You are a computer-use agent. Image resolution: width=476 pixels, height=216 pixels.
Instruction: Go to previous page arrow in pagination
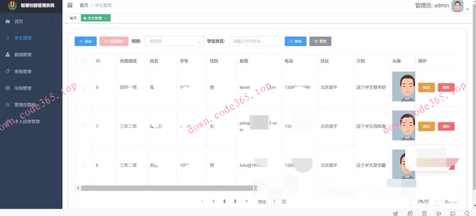tap(202, 201)
